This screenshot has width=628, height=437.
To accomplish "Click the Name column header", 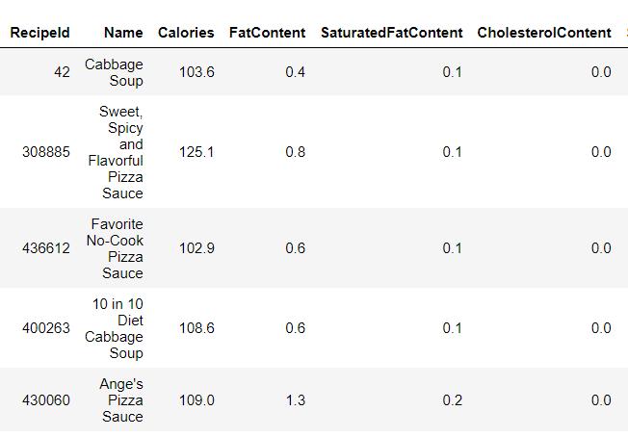I will [123, 33].
